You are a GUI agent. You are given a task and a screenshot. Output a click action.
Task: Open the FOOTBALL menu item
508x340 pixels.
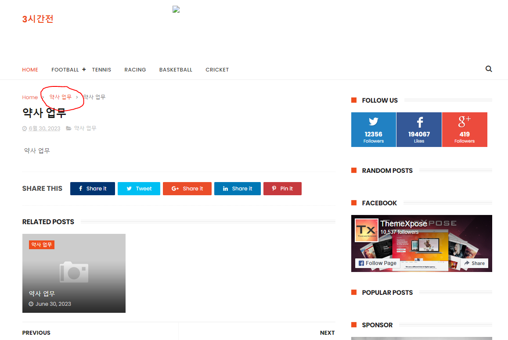(65, 70)
